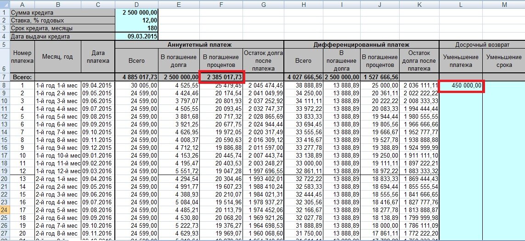This screenshot has height=241, width=525.
Task: Select remaining debt cell 1 960 068,60
Action: (263, 233)
